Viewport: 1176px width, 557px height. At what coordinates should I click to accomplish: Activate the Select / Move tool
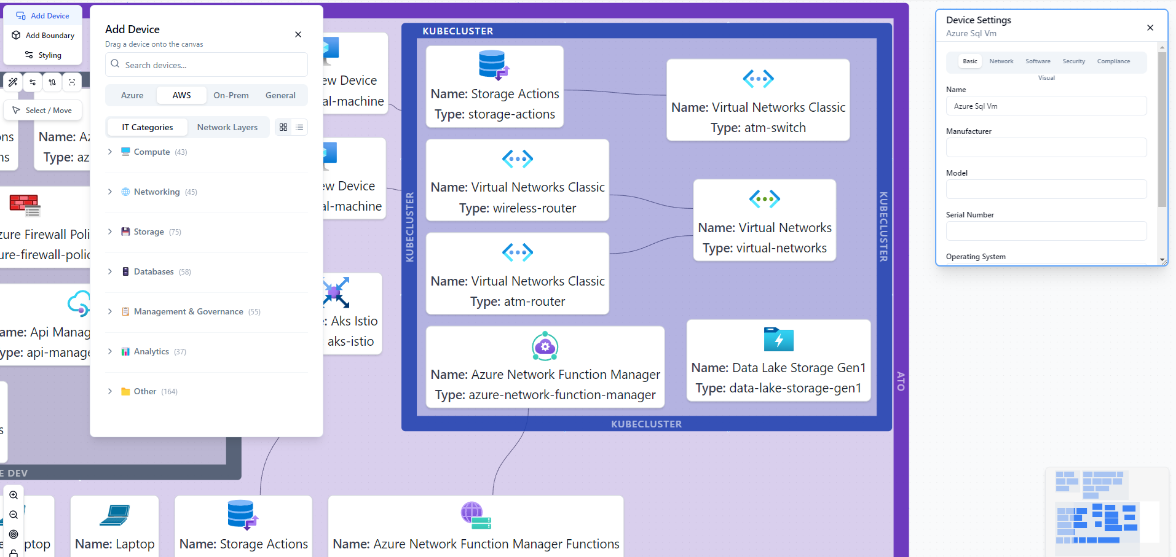42,111
